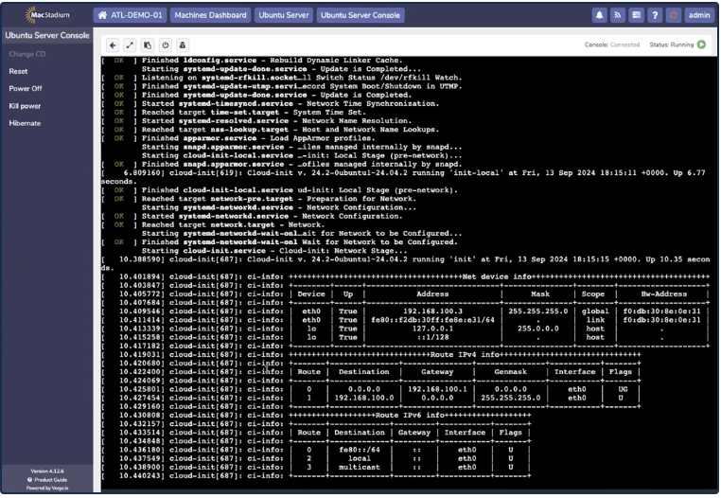Viewport: 721px width, 498px height.
Task: Click the clipboard paste icon in console toolbar
Action: pos(148,45)
